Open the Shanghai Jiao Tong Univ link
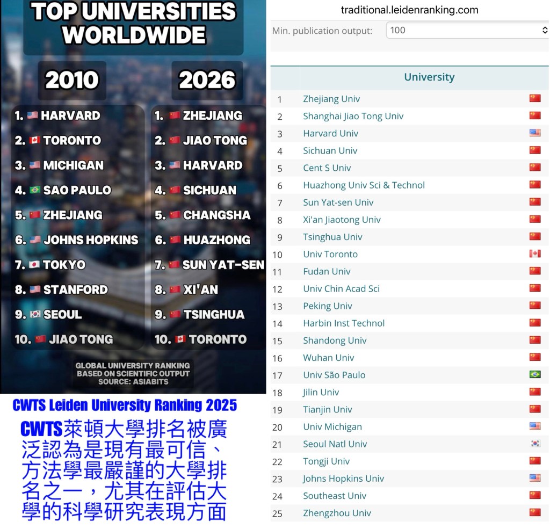Viewport: 550px width, 529px height. click(x=353, y=116)
